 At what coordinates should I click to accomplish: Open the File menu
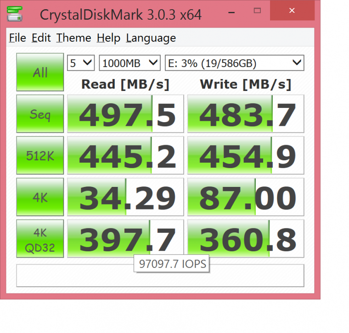tap(17, 38)
